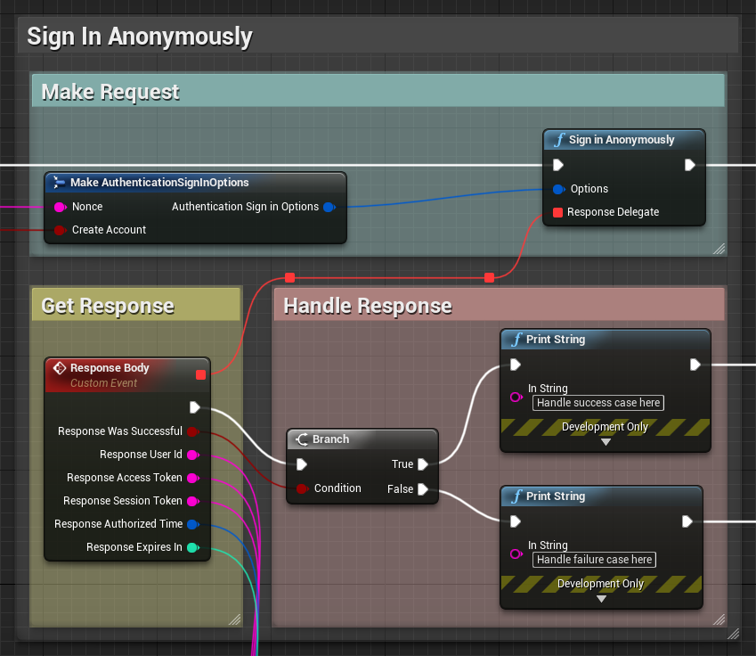Click the Options input pin

point(557,189)
